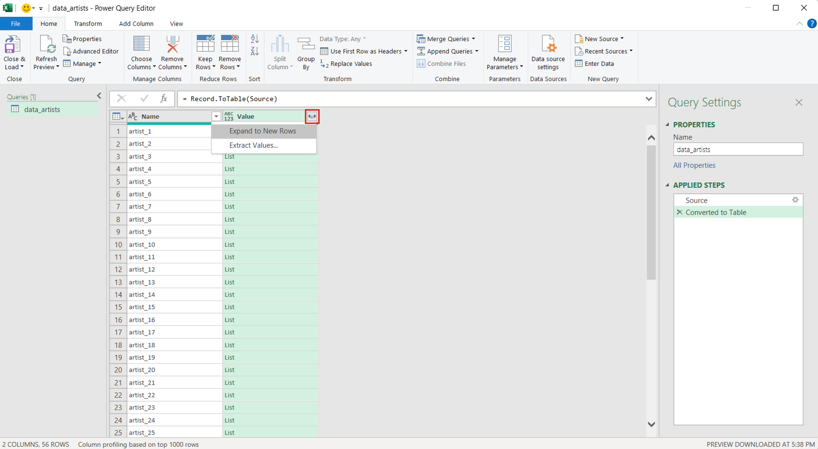Click the fx formula button

pyautogui.click(x=164, y=99)
